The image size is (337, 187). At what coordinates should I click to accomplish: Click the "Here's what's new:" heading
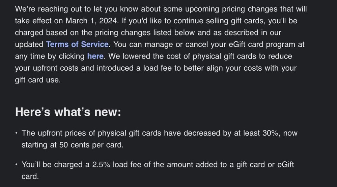click(x=68, y=112)
